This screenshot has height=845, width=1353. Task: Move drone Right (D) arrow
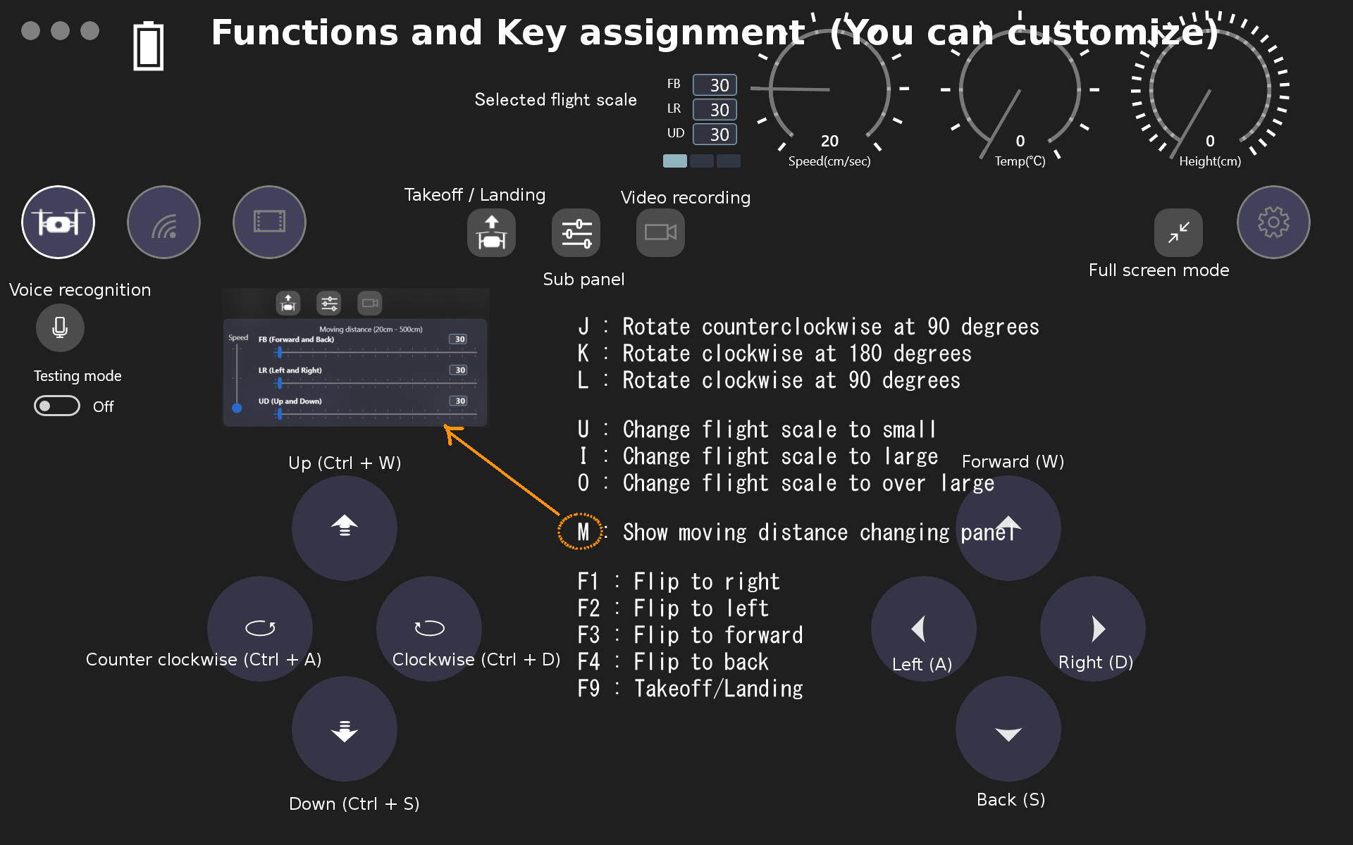tap(1092, 628)
